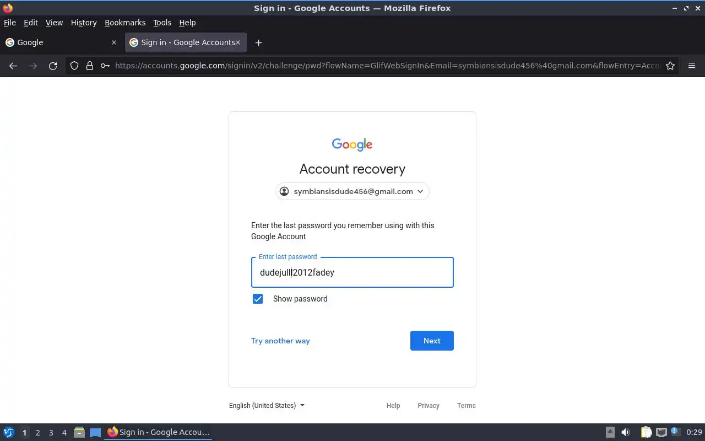Open the taskbar start menu icon
This screenshot has height=441, width=705.
[x=9, y=432]
